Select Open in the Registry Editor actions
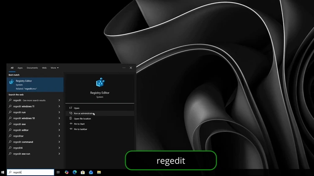Image resolution: width=314 pixels, height=176 pixels. tap(100, 108)
